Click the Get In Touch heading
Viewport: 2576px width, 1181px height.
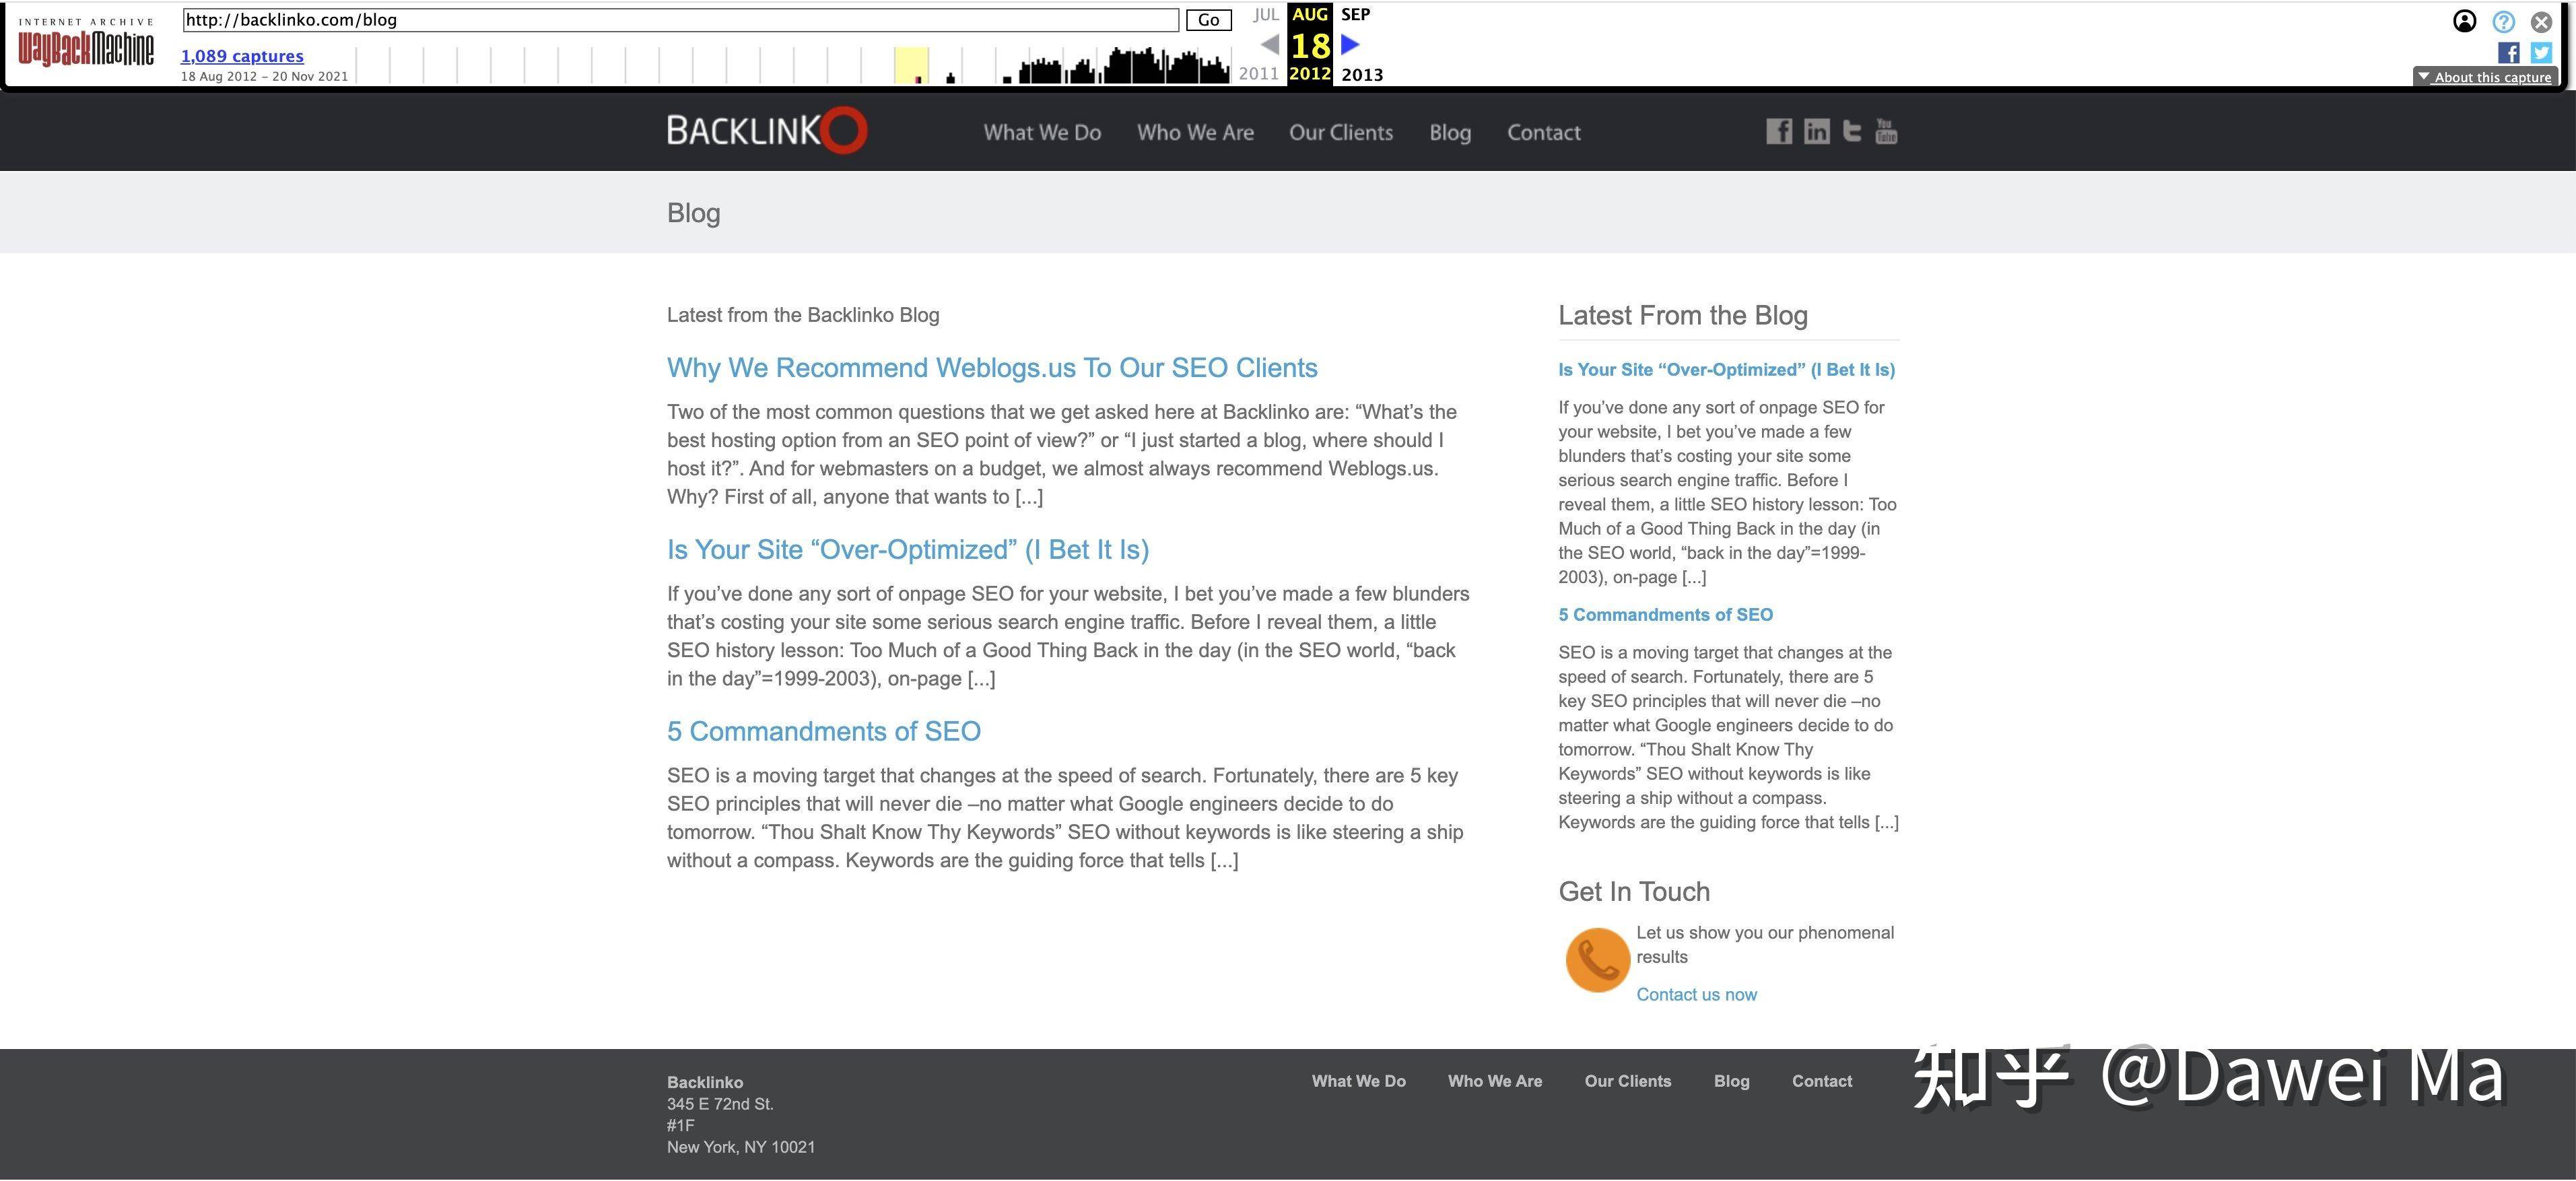point(1634,892)
